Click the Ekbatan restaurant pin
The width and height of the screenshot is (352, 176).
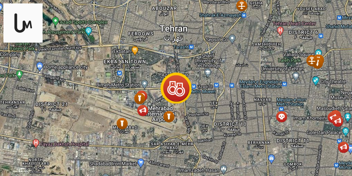(135, 51)
